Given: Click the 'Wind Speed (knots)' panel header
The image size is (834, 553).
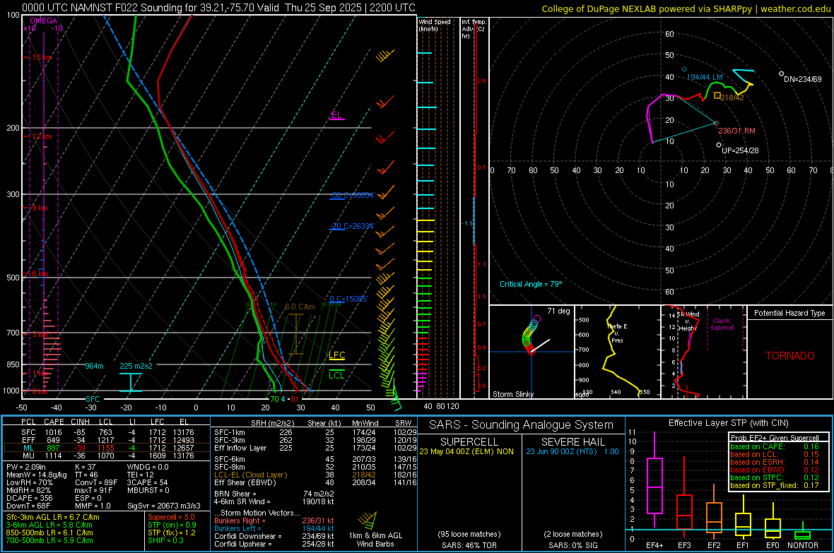Looking at the screenshot, I should [435, 25].
